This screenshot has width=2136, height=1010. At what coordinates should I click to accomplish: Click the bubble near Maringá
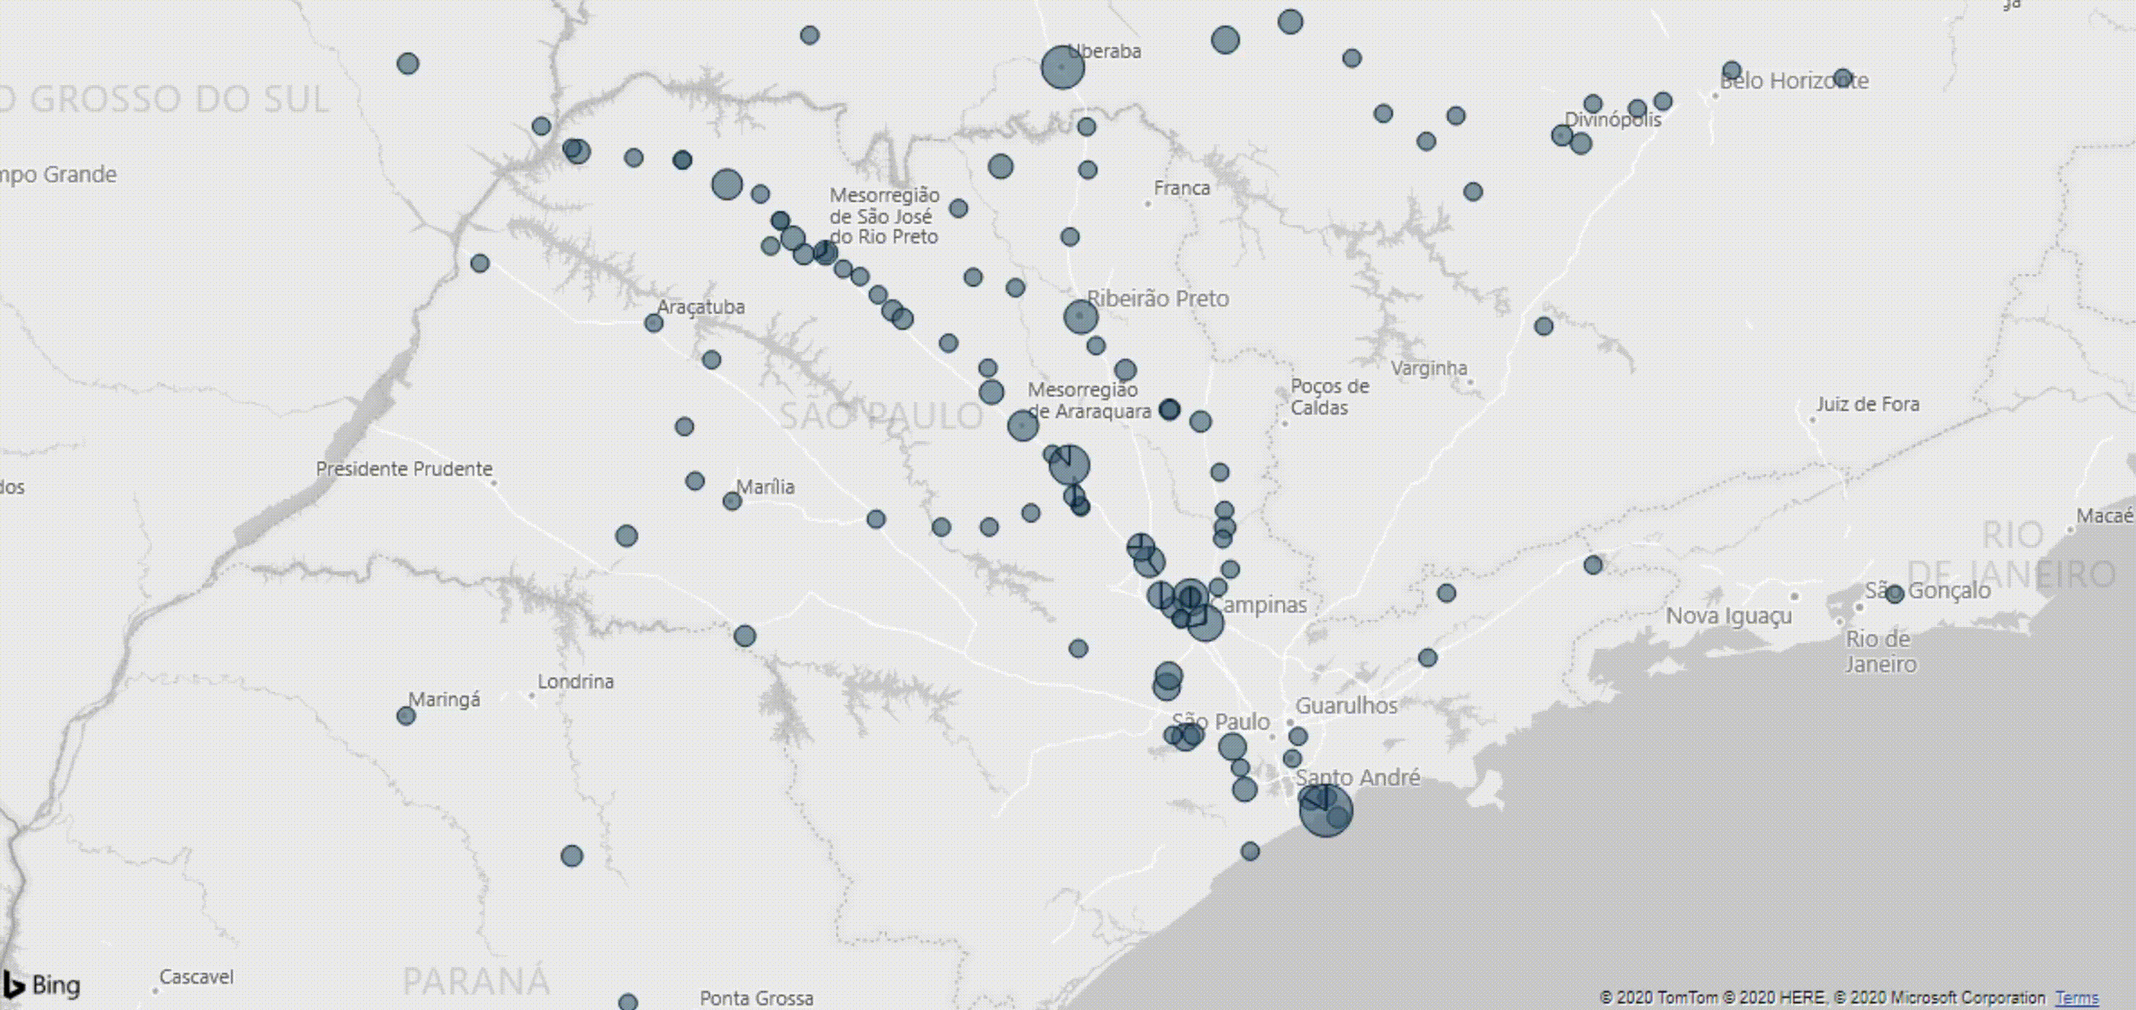[x=406, y=715]
